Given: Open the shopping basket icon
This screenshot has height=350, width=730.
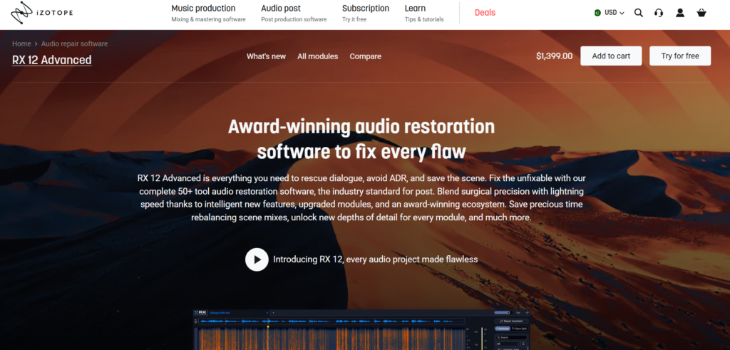Looking at the screenshot, I should [x=701, y=13].
